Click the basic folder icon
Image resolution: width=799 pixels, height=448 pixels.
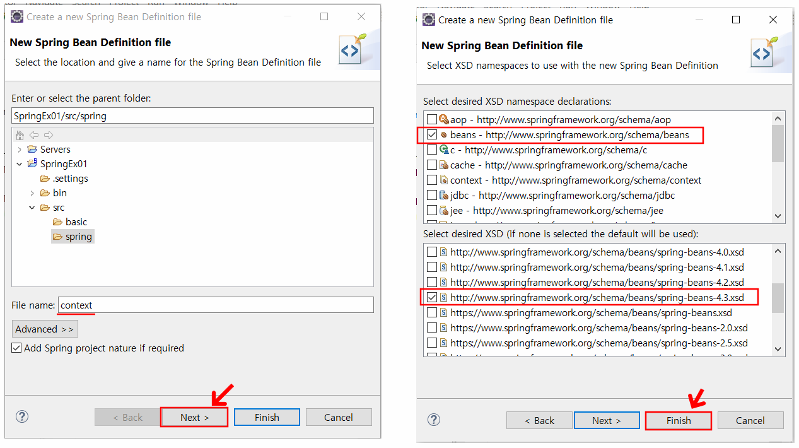(57, 222)
